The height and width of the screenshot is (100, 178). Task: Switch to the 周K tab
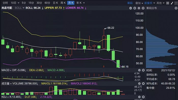63,3
